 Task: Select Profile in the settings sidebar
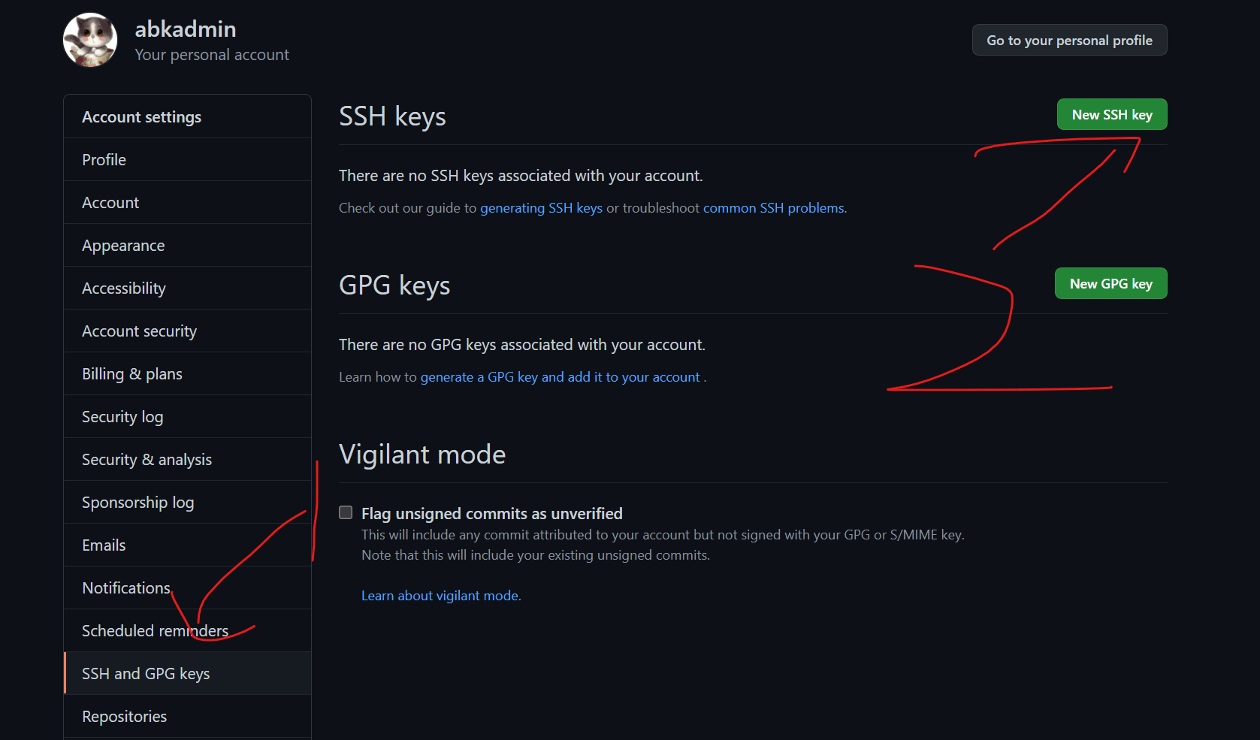click(x=188, y=159)
